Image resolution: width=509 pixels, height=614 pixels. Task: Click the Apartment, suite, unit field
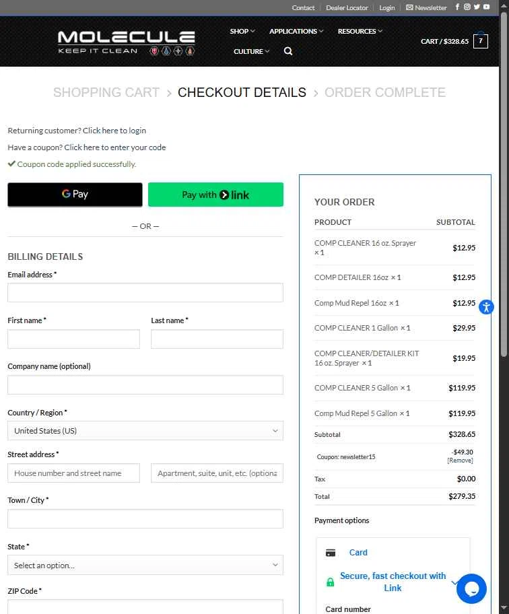pyautogui.click(x=217, y=473)
